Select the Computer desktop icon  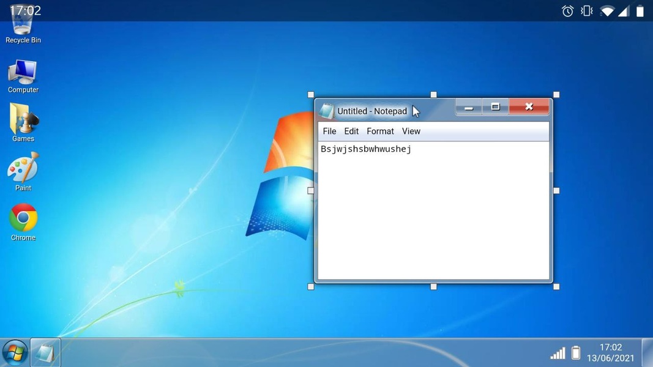pos(23,76)
